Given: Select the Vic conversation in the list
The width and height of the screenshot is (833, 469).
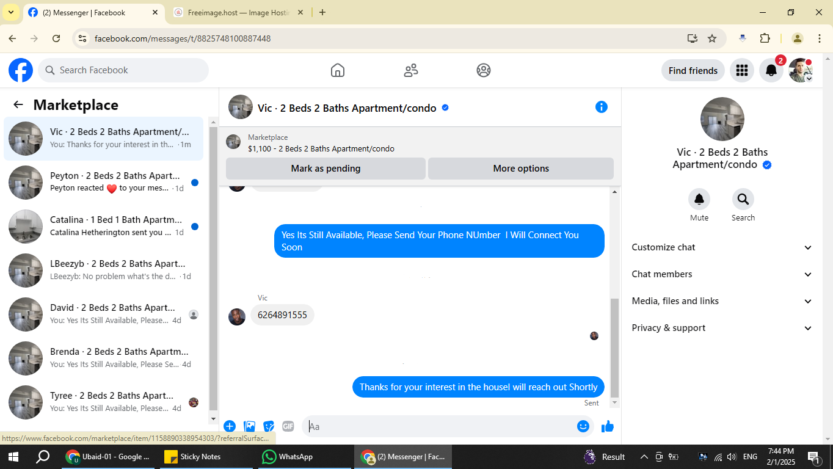Looking at the screenshot, I should click(103, 139).
